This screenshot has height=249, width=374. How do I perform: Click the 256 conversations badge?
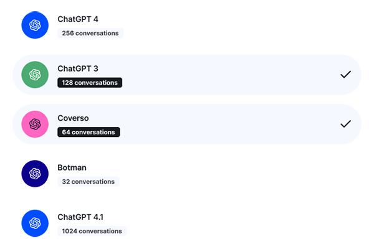tap(90, 33)
